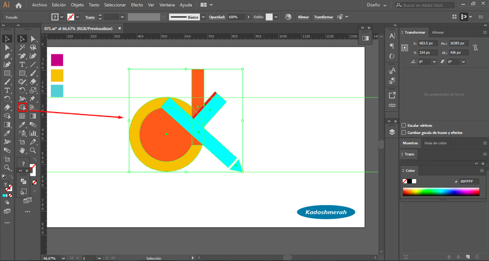
Task: Open the Trazo weight dropdown
Action: click(x=122, y=17)
